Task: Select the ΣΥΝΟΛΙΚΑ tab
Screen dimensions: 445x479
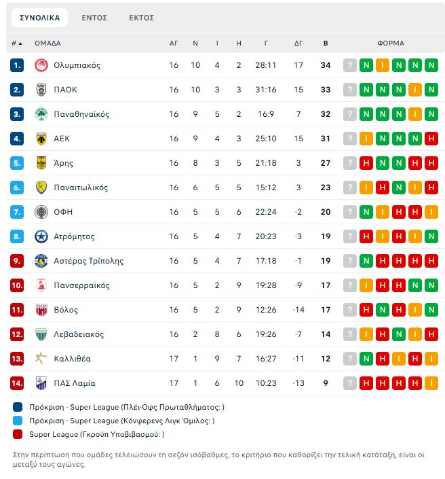Action: (39, 18)
